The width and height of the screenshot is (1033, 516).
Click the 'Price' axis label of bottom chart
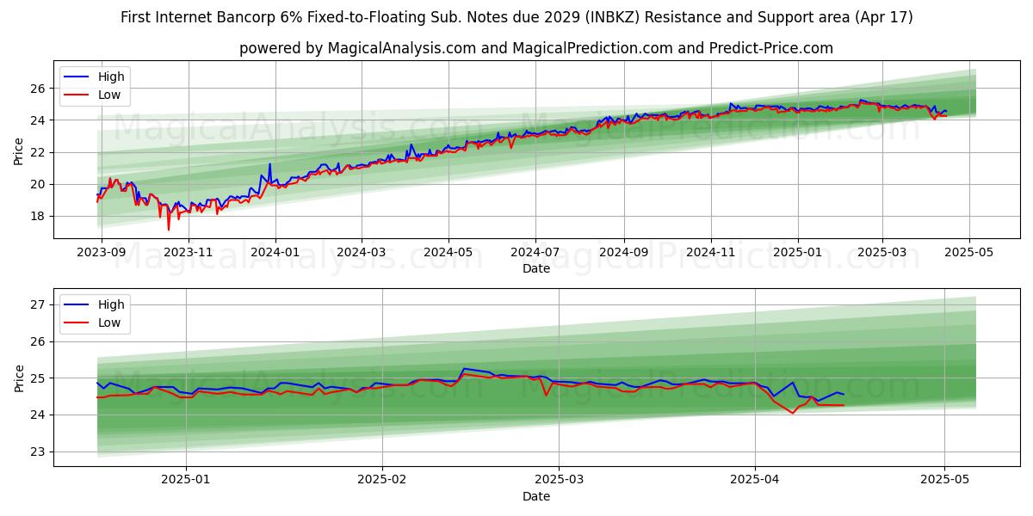pyautogui.click(x=19, y=378)
